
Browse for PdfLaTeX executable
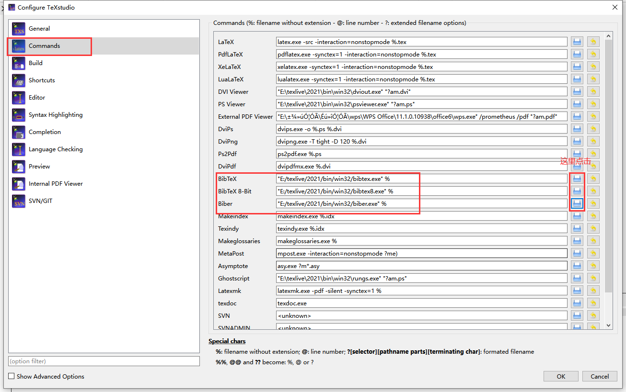(x=577, y=54)
